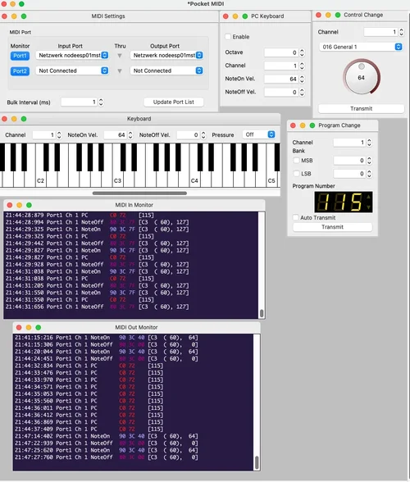Click the Update Port List button
This screenshot has width=410, height=482.
pyautogui.click(x=174, y=102)
